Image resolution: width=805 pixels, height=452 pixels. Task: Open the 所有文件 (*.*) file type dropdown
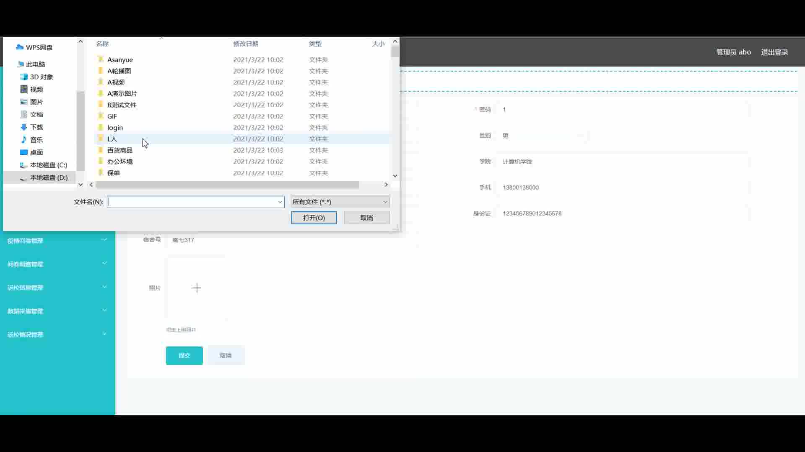coord(340,202)
